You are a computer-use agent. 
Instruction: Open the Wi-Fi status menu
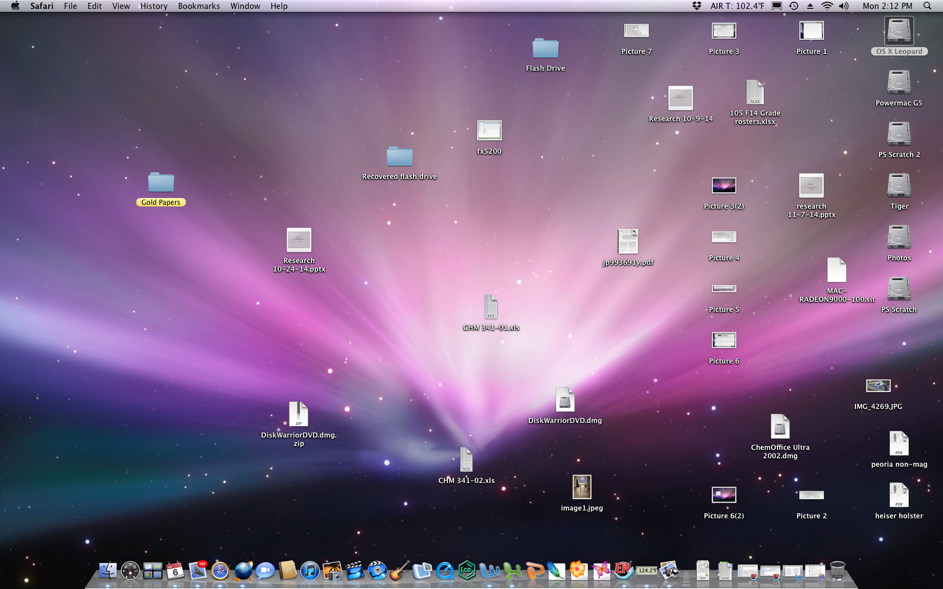[x=827, y=6]
